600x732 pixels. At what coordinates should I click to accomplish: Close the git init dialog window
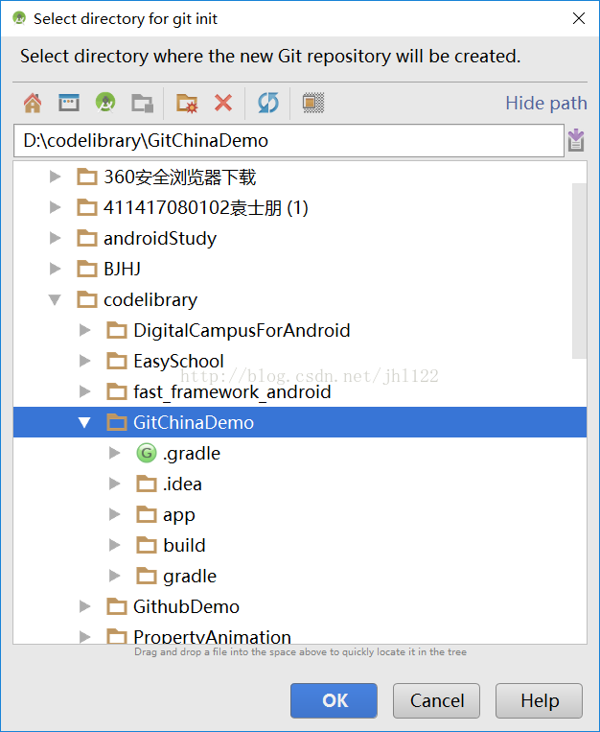[x=579, y=18]
